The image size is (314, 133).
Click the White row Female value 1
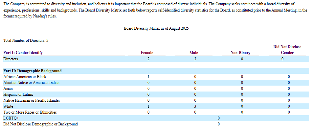click(x=148, y=106)
